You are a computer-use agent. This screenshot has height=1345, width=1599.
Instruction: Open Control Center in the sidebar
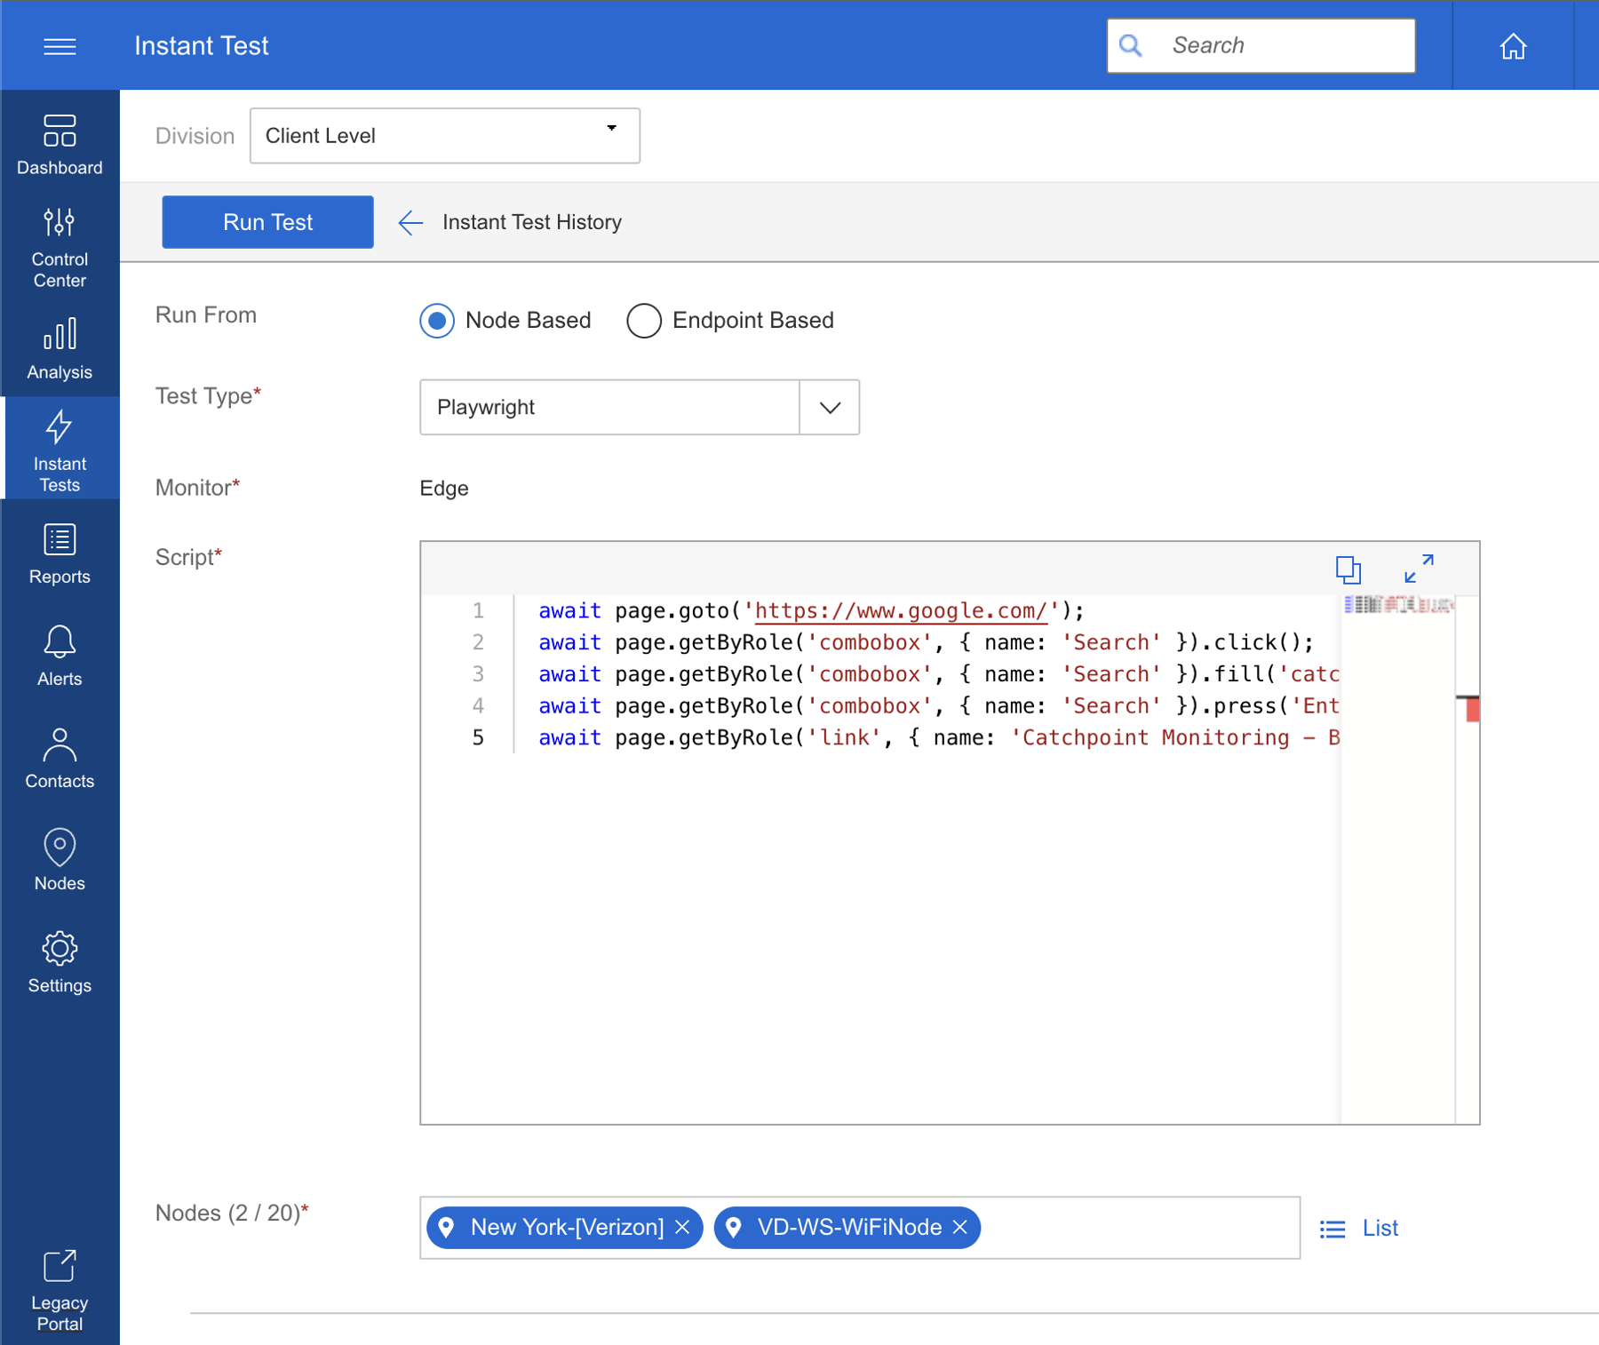pos(60,248)
